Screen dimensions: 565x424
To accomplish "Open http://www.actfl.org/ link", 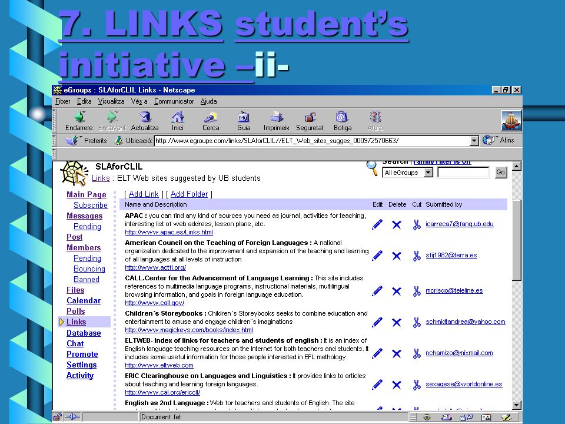I will point(155,267).
